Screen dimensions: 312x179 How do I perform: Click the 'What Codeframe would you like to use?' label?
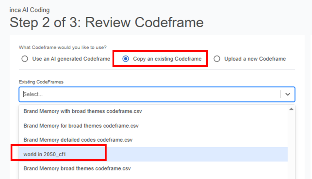pyautogui.click(x=62, y=47)
